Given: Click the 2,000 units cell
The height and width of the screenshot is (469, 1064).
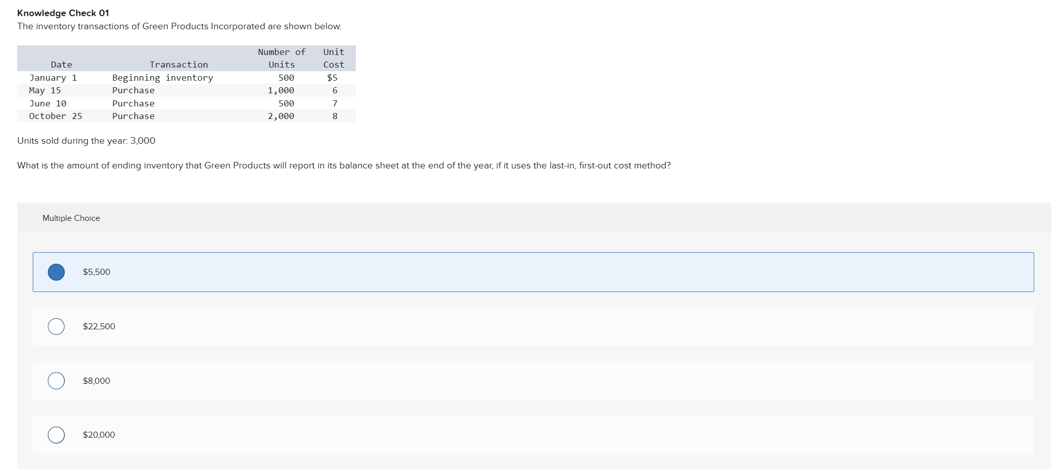Looking at the screenshot, I should [x=281, y=116].
